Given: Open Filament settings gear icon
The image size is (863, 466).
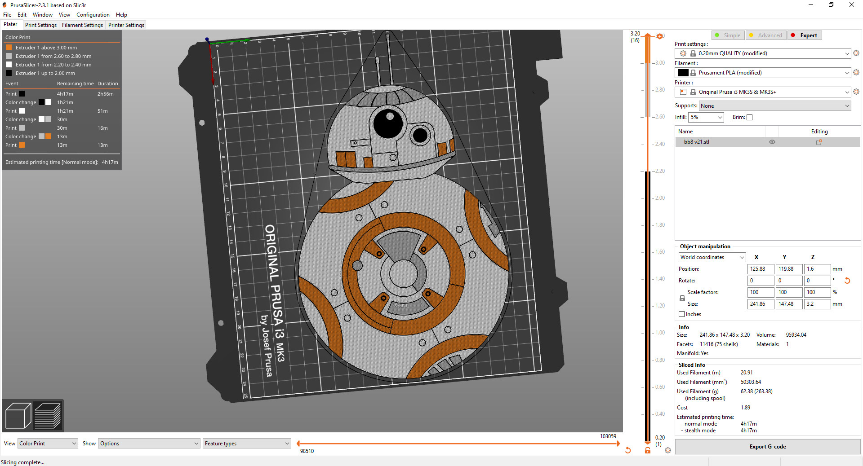Looking at the screenshot, I should coord(856,72).
